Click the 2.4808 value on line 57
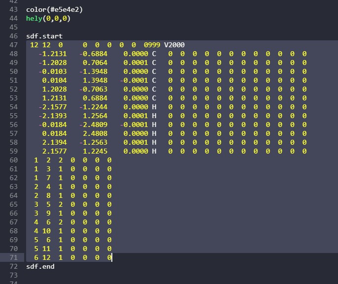 tap(95, 133)
